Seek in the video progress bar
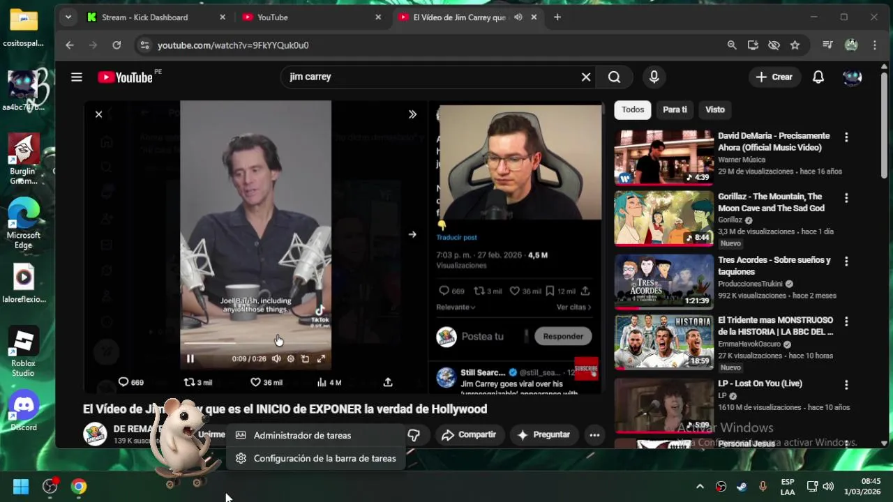893x502 pixels. click(x=255, y=343)
